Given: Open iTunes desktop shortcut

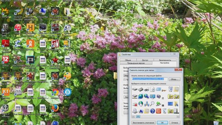Looking at the screenshot, I should [18, 29].
